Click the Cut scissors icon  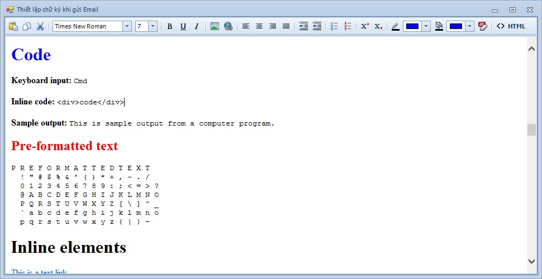40,26
